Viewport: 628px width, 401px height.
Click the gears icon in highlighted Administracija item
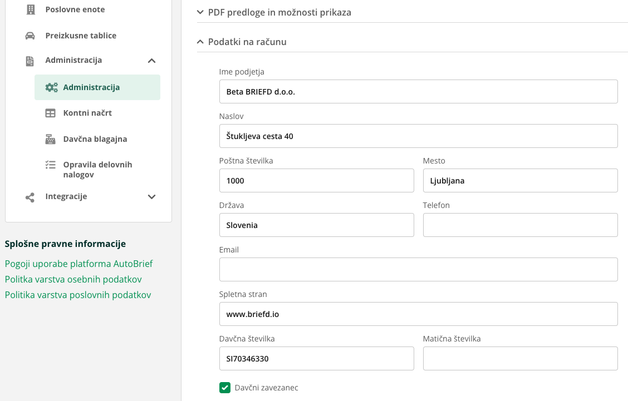pyautogui.click(x=51, y=87)
